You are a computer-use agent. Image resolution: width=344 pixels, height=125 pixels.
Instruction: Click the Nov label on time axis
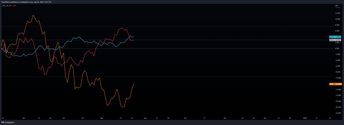pos(225,118)
